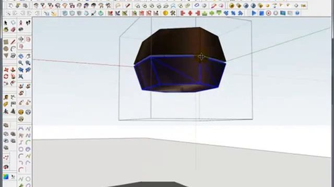Click the blue square stop button
Viewport: 334px width, 187px height.
point(261,13)
